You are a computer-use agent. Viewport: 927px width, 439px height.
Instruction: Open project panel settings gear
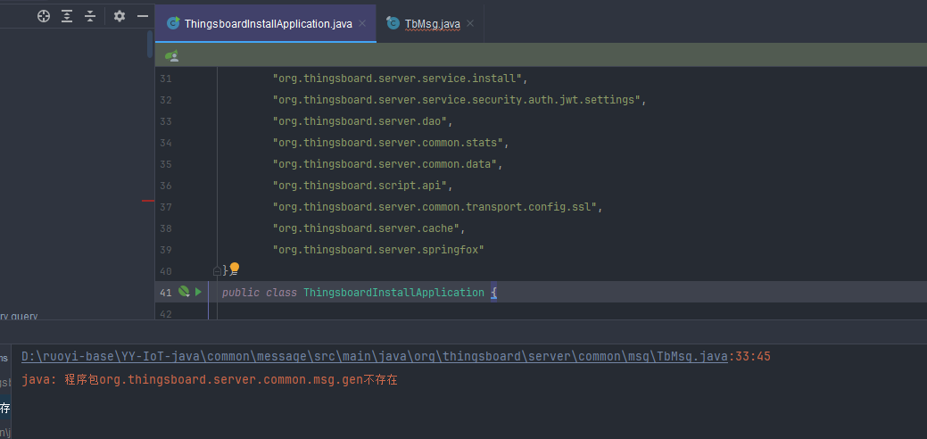(119, 16)
